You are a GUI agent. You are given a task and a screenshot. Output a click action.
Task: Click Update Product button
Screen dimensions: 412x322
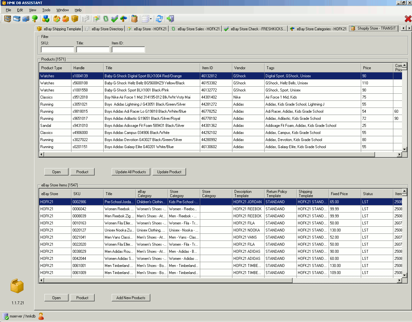coord(169,172)
